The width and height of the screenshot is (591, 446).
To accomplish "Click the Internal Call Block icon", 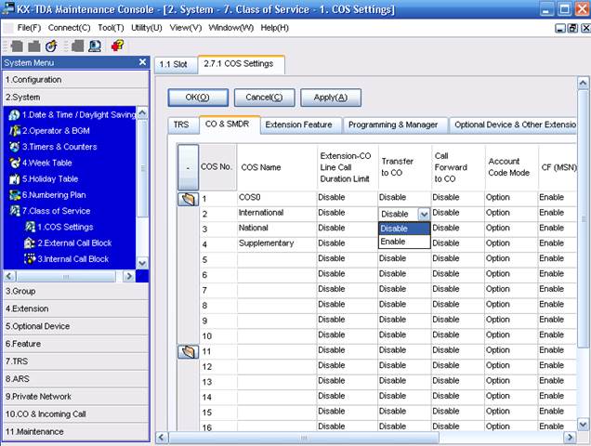I will pyautogui.click(x=30, y=259).
